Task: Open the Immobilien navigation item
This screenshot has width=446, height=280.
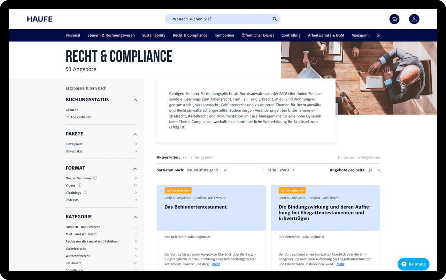Action: (224, 35)
